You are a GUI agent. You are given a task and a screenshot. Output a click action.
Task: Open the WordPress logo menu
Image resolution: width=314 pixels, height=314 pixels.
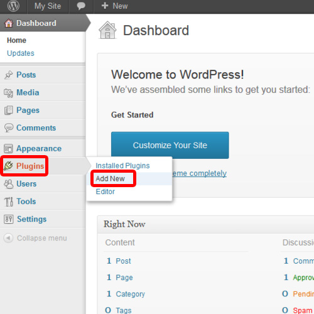13,6
